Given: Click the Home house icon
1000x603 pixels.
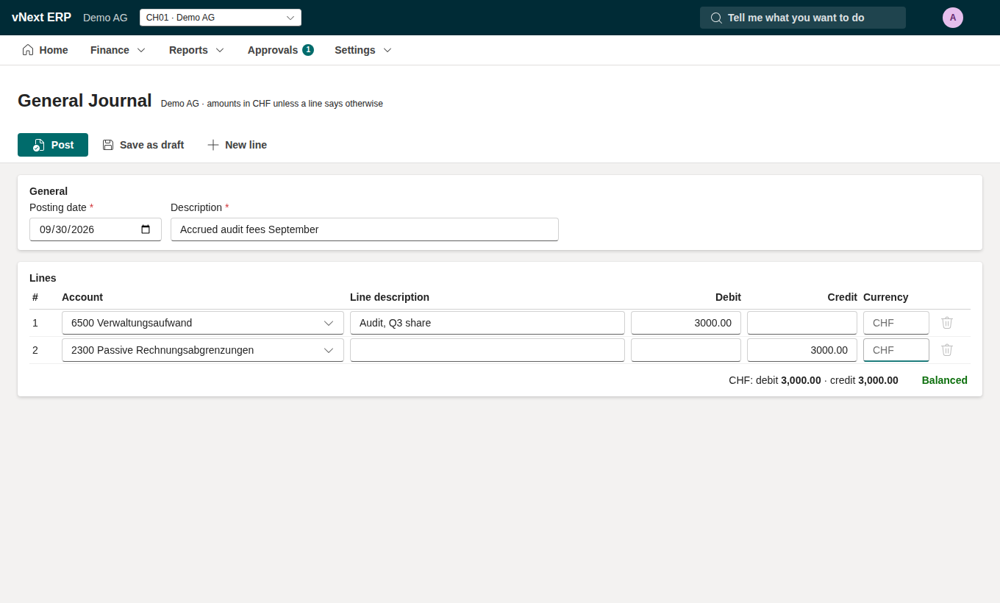Looking at the screenshot, I should 28,50.
